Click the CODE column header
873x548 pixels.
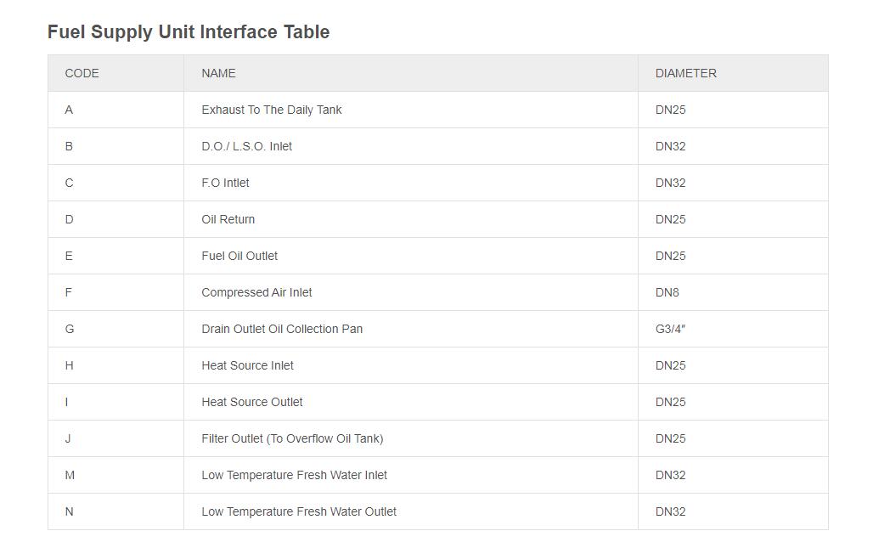pyautogui.click(x=82, y=73)
